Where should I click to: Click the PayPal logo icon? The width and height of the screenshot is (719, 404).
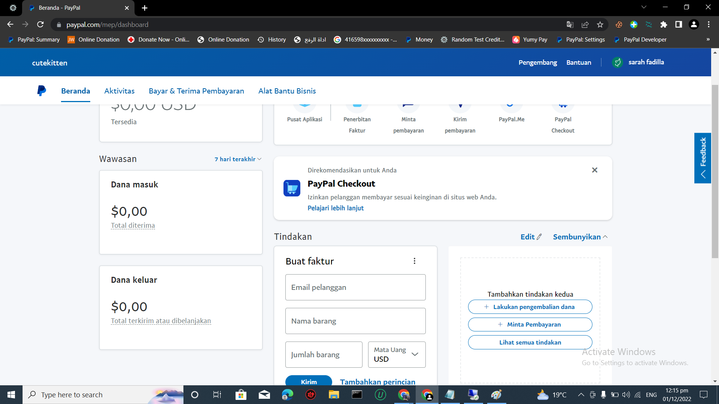pyautogui.click(x=42, y=91)
